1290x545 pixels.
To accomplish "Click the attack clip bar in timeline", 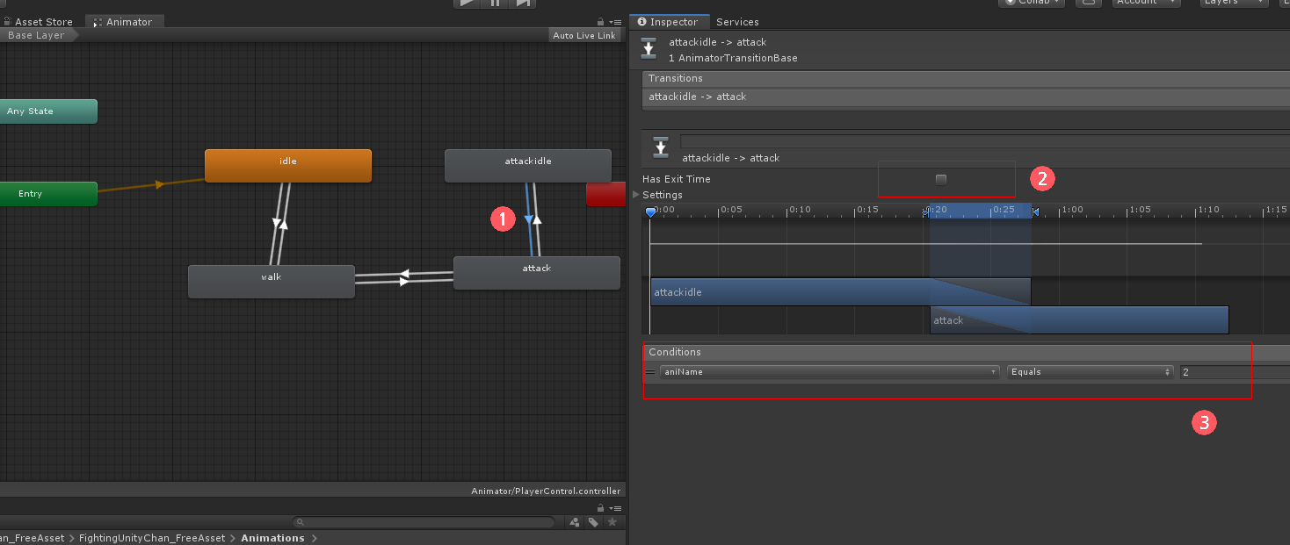I will [1079, 320].
